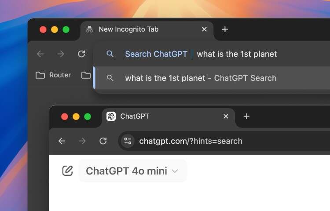This screenshot has width=330, height=211.
Task: Click the forward arrow in the ChatGPT window
Action: point(82,141)
